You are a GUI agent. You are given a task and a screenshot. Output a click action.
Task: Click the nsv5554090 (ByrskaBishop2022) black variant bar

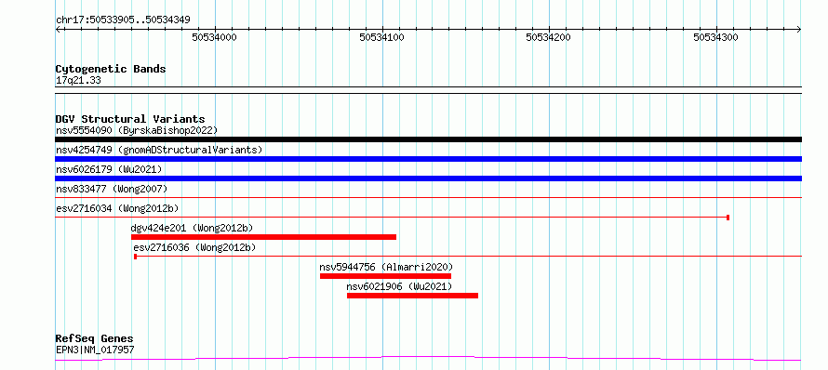click(428, 139)
